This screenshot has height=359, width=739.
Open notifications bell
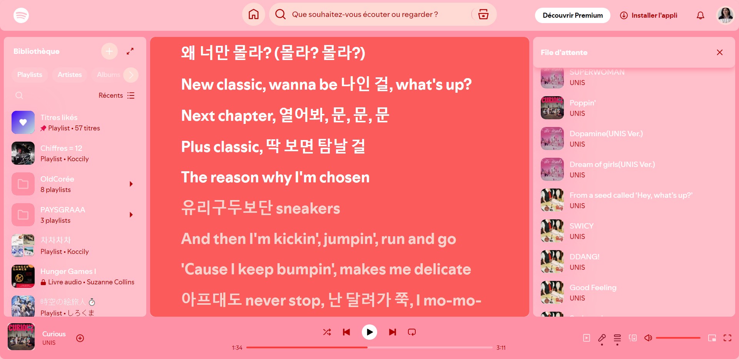[701, 15]
